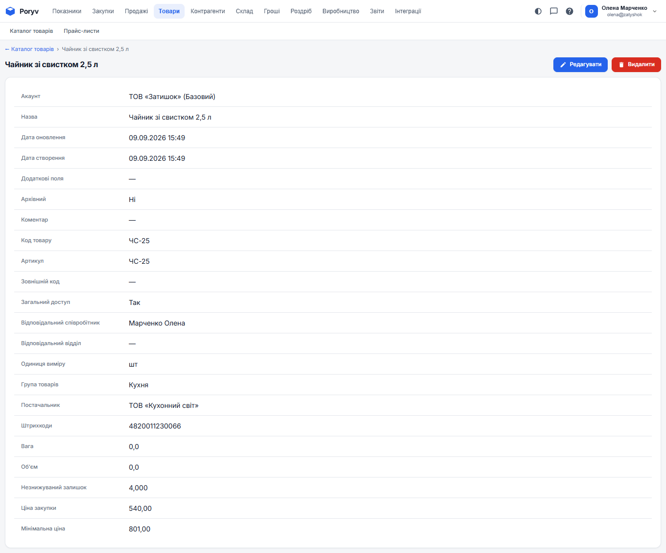Click the Штрихкоди field label
The image size is (666, 553).
(x=36, y=426)
